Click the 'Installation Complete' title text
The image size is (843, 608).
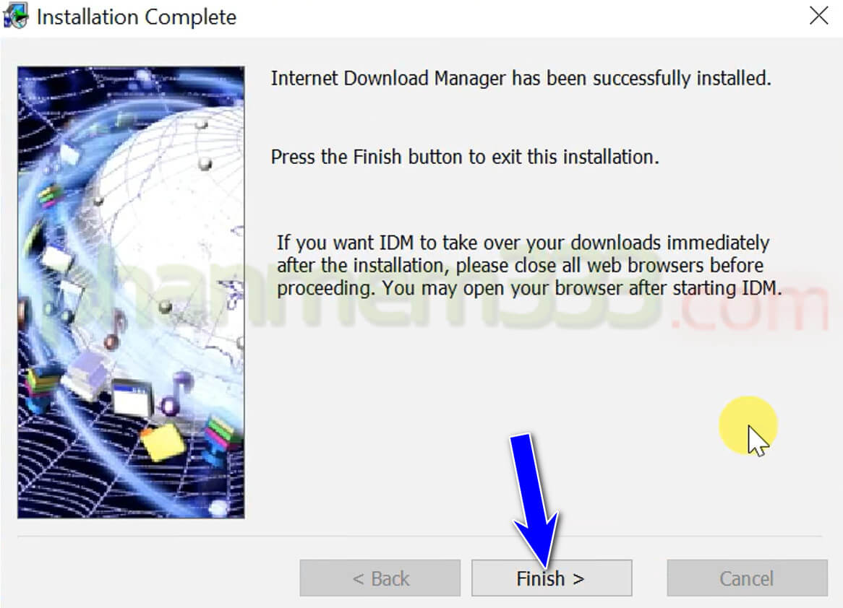pos(137,17)
